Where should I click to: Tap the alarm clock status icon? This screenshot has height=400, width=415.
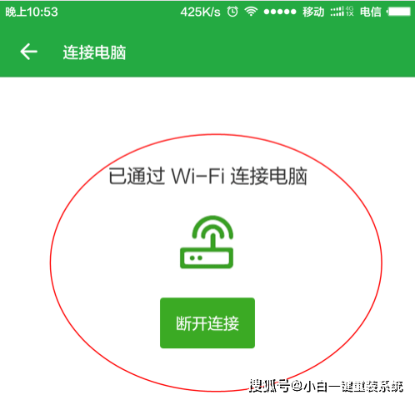[x=232, y=12]
